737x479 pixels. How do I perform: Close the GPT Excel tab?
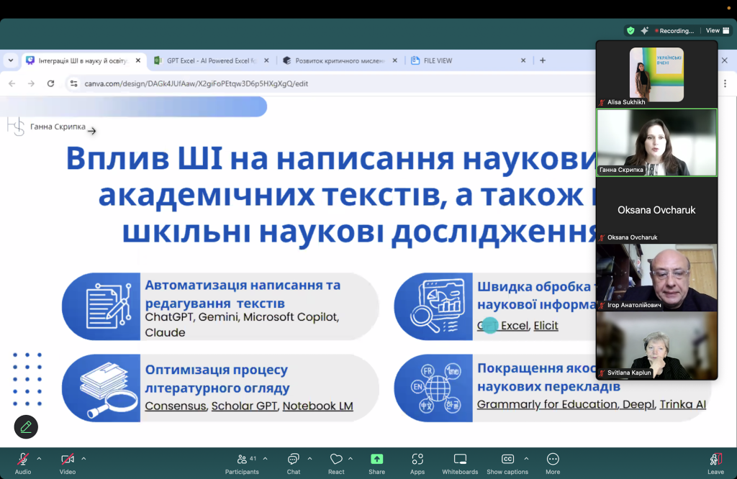266,60
